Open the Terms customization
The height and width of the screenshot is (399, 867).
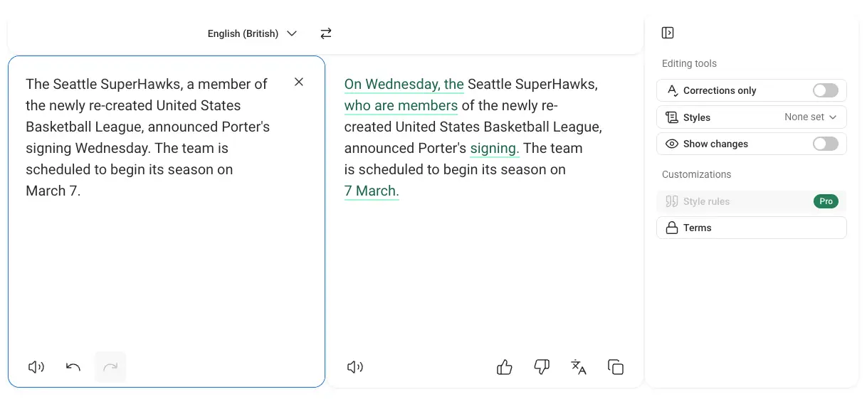[x=751, y=228]
